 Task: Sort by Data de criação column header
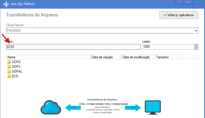click(105, 57)
